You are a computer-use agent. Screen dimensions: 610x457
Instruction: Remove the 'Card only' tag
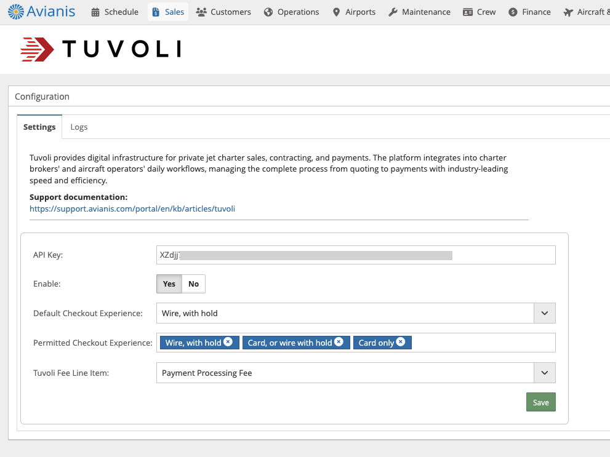[400, 341]
